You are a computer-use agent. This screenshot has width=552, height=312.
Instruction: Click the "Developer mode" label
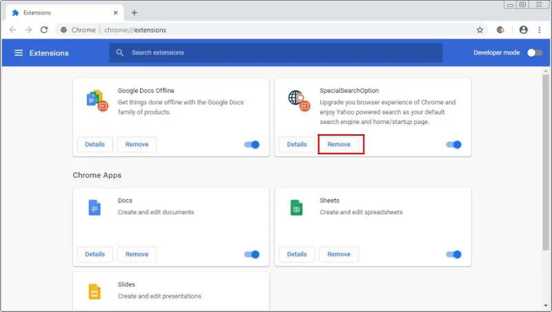point(496,53)
